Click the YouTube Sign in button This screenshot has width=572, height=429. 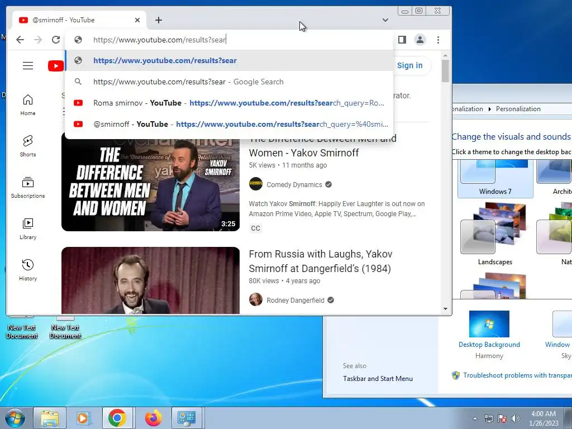point(409,66)
